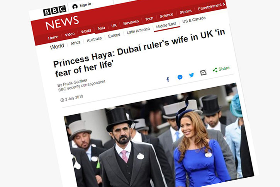Open the World tab in navigation
280x187 pixels.
[86, 31]
